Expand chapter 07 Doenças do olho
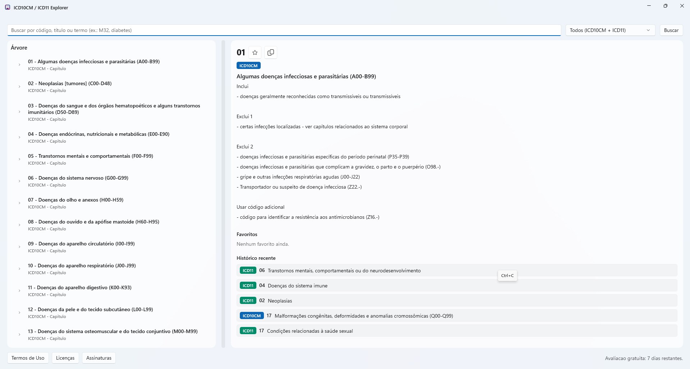The image size is (690, 369). pyautogui.click(x=19, y=203)
